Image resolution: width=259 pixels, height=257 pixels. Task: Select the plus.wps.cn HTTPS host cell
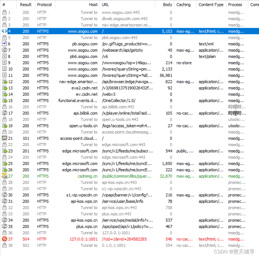coord(87,226)
